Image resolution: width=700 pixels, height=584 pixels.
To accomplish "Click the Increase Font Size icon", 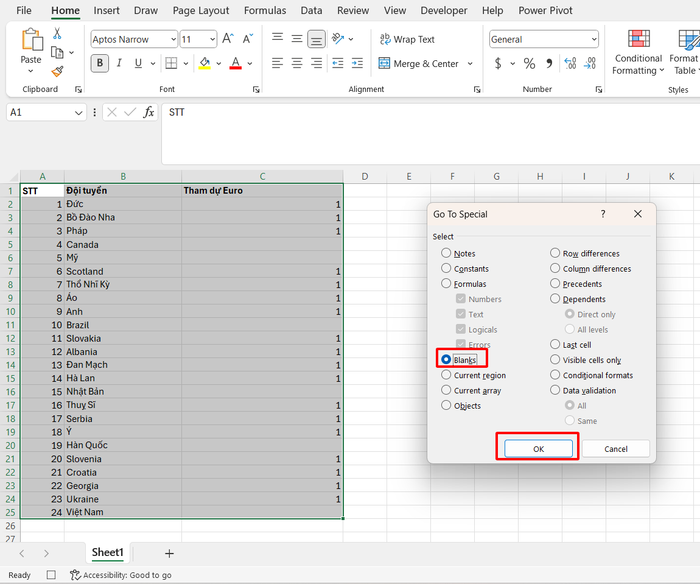I will [x=228, y=39].
